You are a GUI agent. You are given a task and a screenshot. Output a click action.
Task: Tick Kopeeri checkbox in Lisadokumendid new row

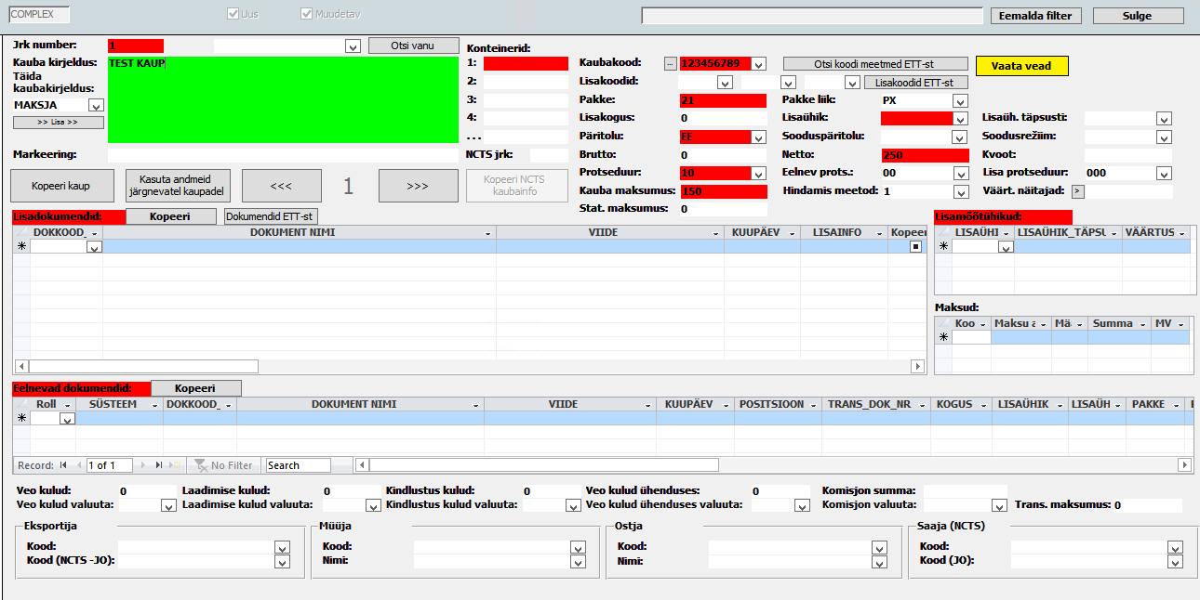(x=915, y=247)
